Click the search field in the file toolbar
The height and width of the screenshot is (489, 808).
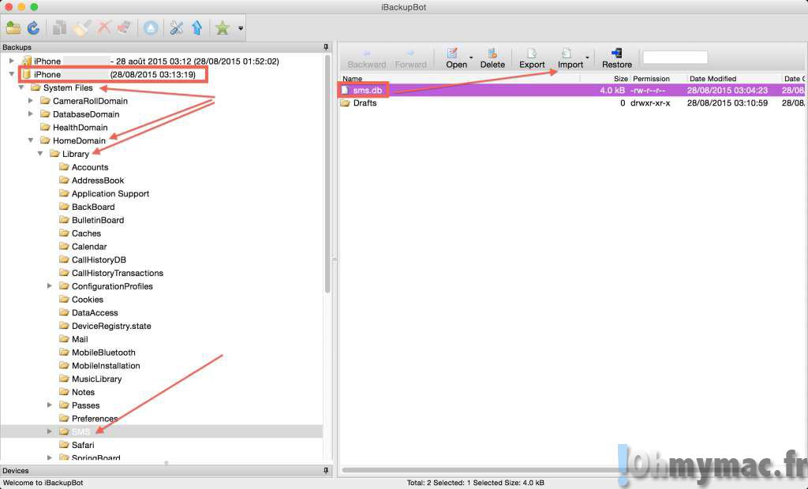pos(675,58)
